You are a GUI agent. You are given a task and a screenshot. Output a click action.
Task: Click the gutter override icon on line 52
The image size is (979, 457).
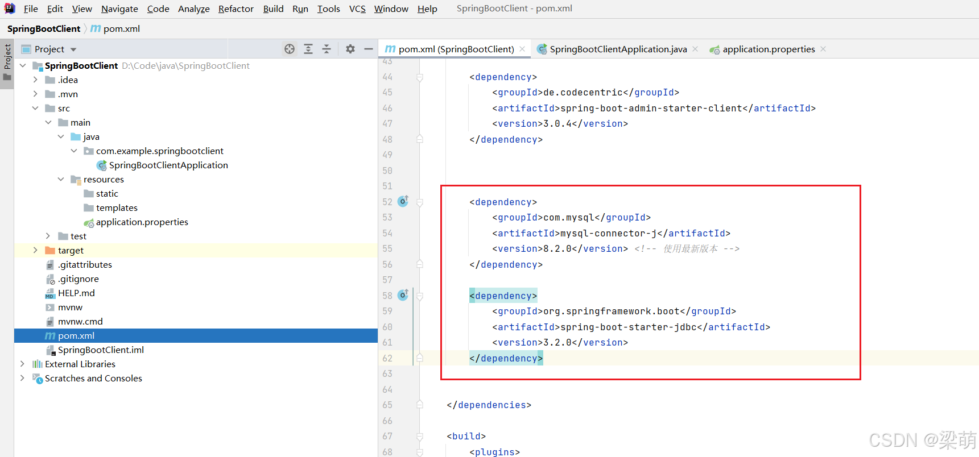click(403, 201)
